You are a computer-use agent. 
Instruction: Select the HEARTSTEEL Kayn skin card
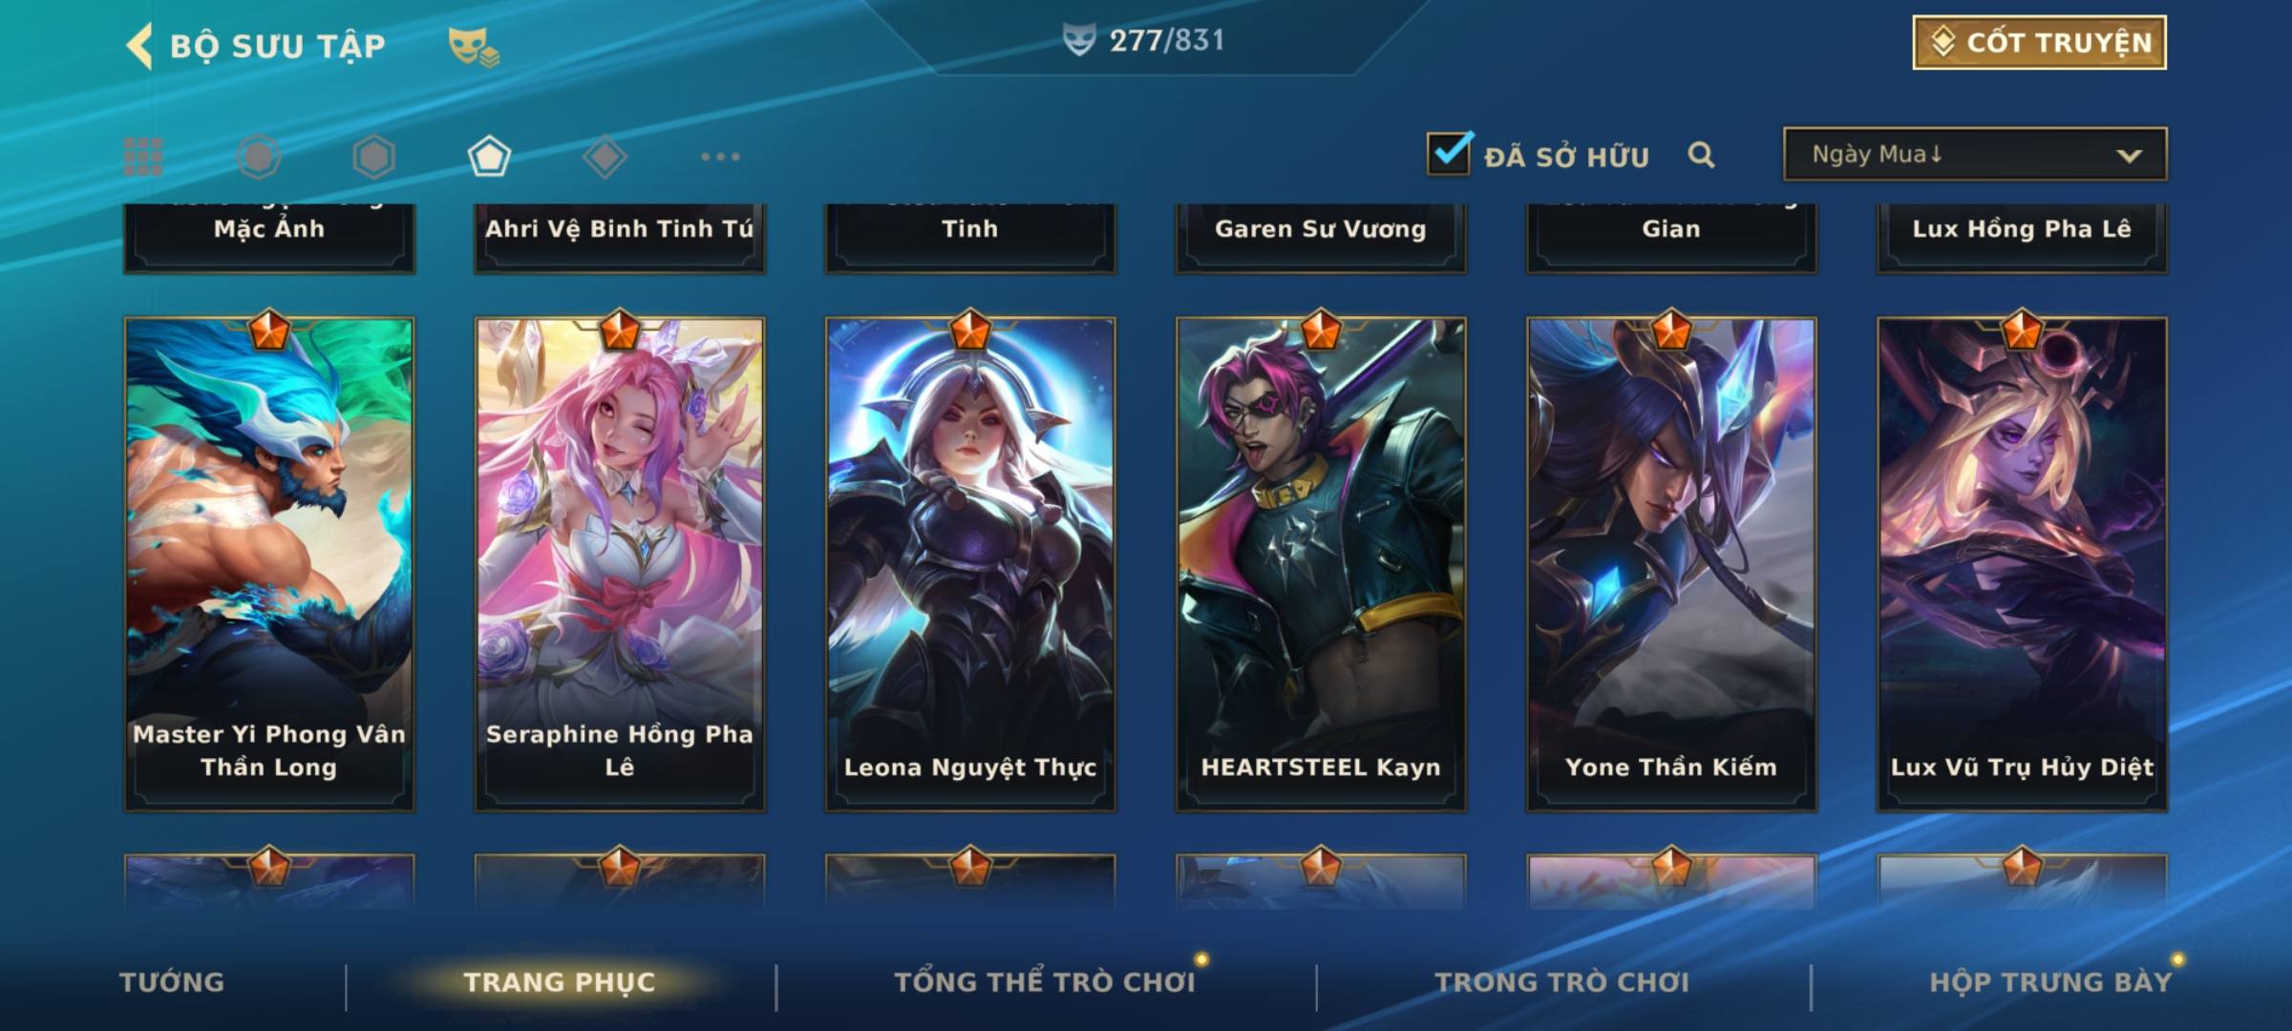(x=1321, y=564)
